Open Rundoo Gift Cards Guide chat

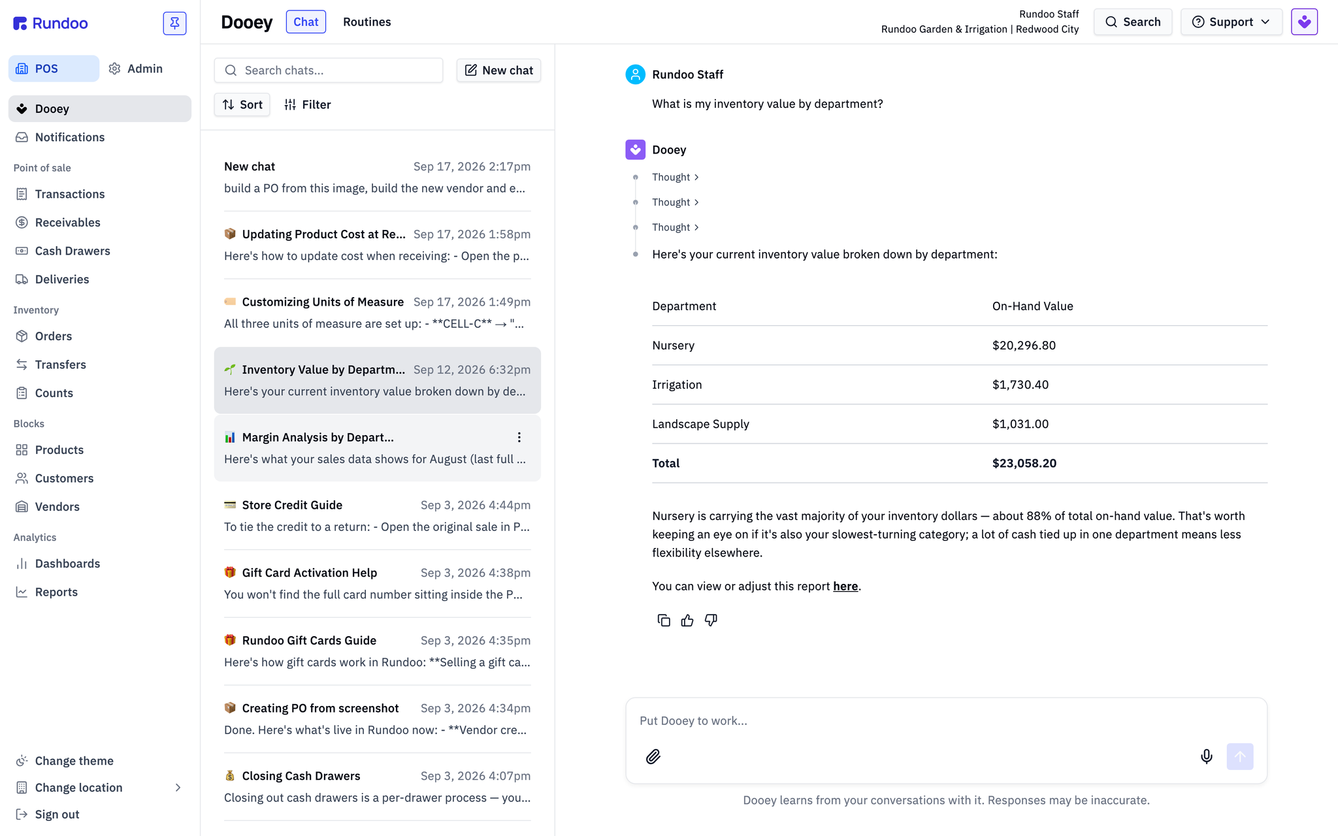click(377, 651)
